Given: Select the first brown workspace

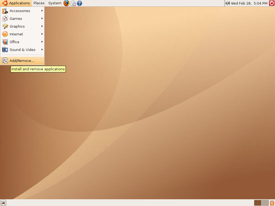Looking at the screenshot, I should coord(257,203).
